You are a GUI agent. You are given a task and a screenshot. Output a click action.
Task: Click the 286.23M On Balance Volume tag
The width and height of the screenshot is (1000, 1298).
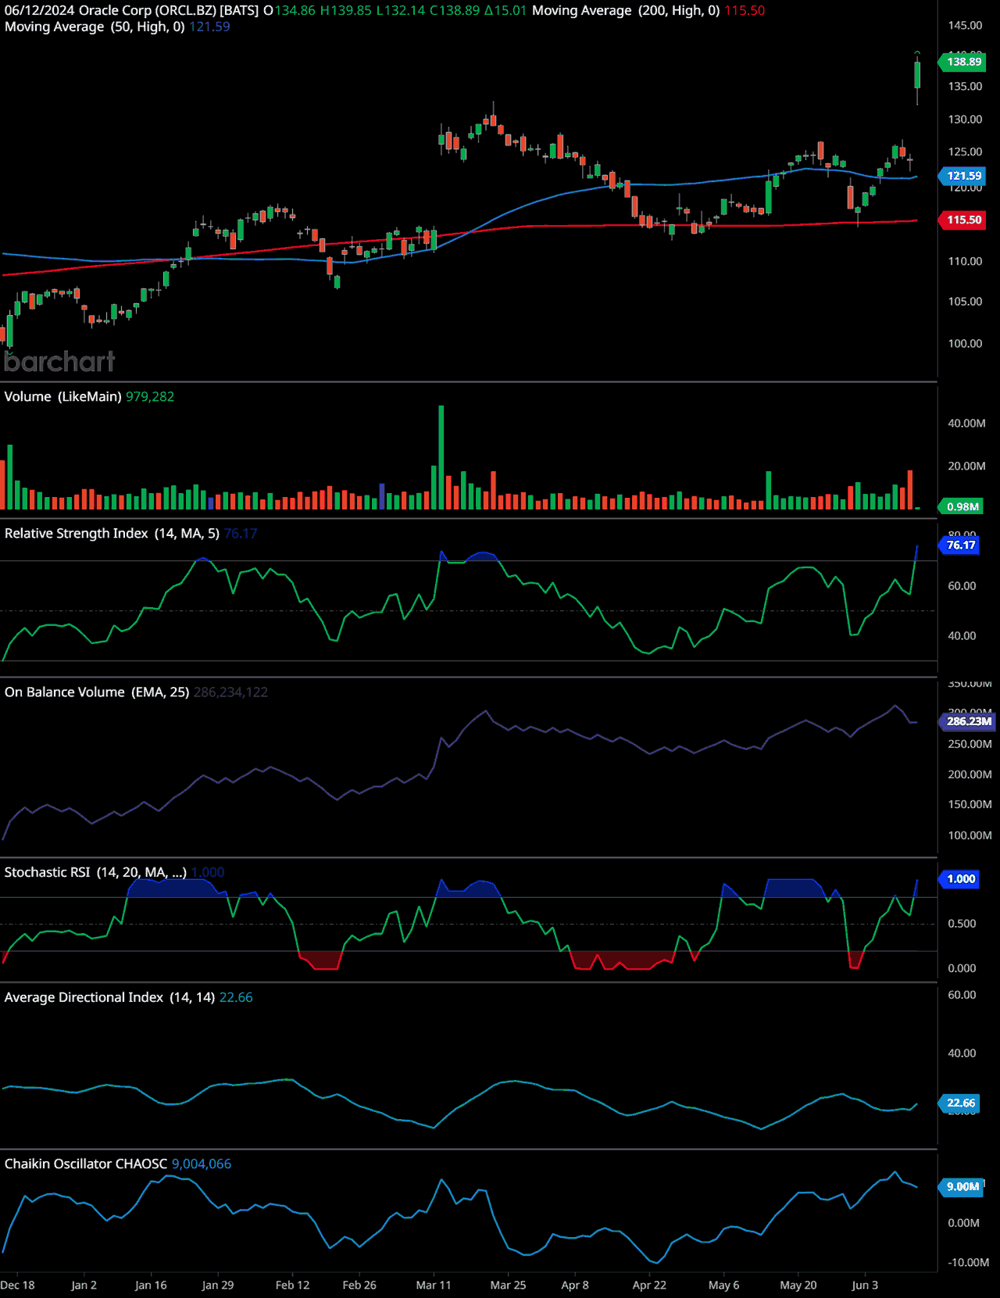[968, 721]
